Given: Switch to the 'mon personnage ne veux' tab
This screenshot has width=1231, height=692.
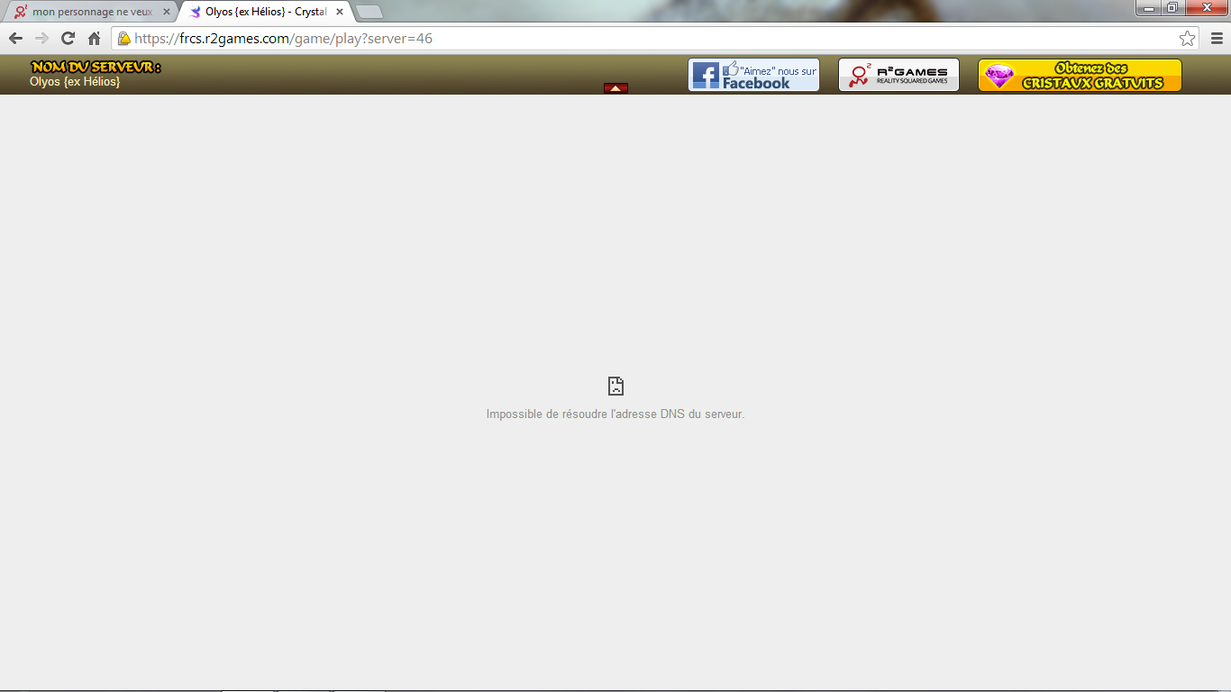Looking at the screenshot, I should [90, 12].
